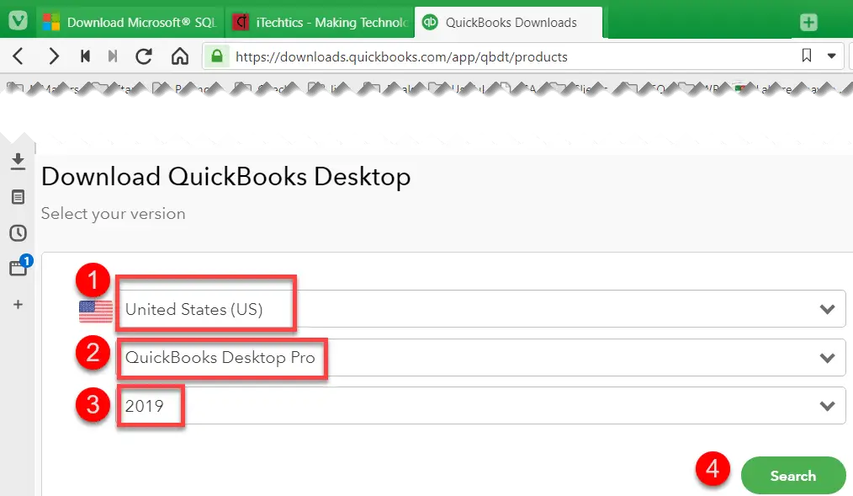Screen dimensions: 853x496
Task: Click the Download QuickBooks Desktop heading
Action: 225,177
